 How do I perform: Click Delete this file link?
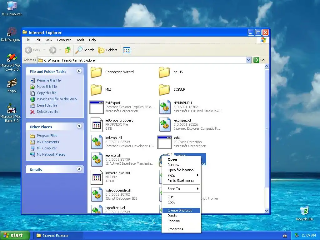tap(47, 112)
